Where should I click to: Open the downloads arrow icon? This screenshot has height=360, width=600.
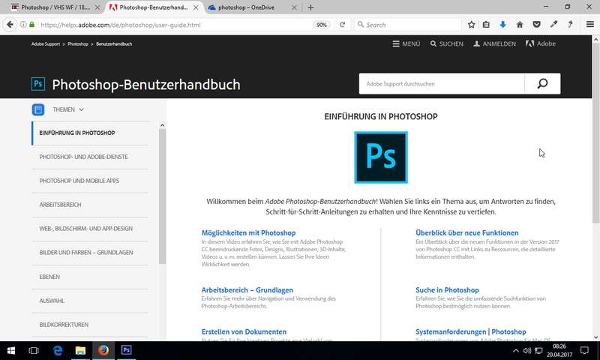point(502,25)
